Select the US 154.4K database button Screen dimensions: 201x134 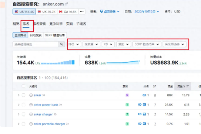click(24, 12)
